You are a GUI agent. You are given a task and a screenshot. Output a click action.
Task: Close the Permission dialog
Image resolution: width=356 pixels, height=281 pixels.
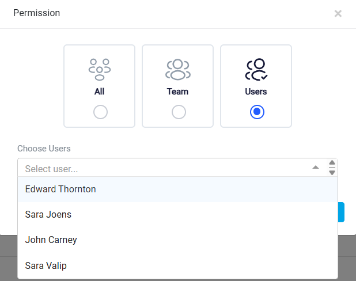338,14
